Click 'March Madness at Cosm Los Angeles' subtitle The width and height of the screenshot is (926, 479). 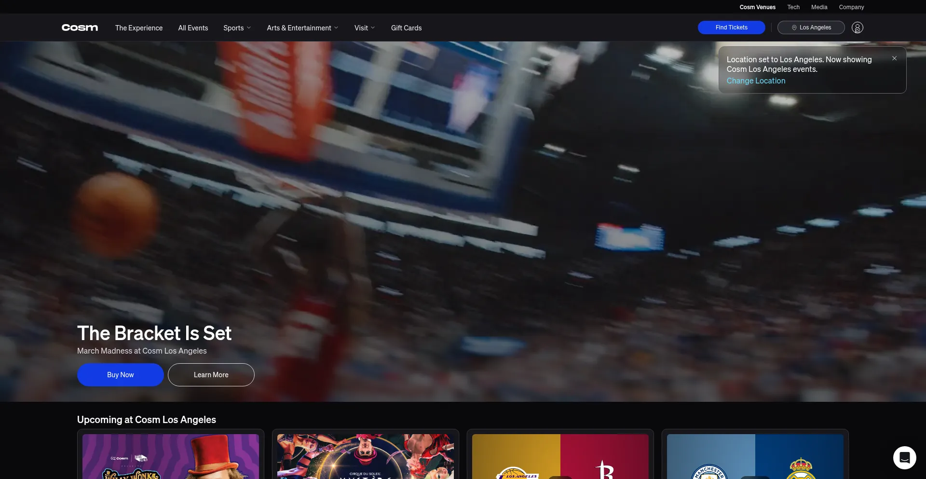point(142,351)
